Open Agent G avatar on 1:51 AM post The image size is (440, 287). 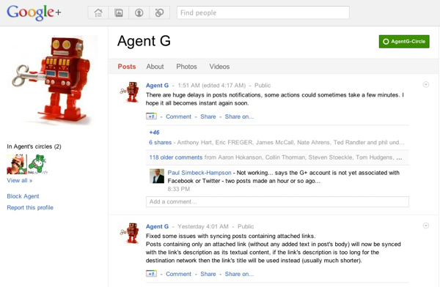129,92
